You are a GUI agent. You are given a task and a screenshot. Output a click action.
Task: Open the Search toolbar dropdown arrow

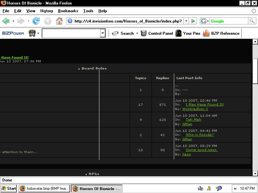(x=137, y=33)
